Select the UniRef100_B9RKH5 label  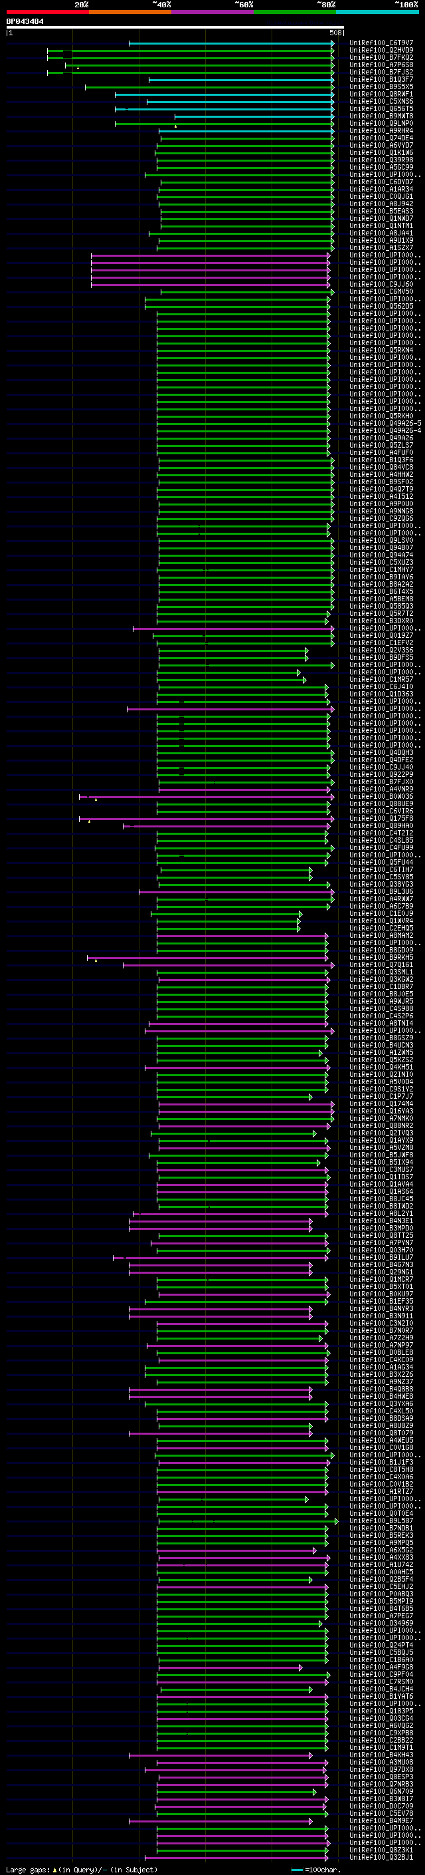click(381, 958)
